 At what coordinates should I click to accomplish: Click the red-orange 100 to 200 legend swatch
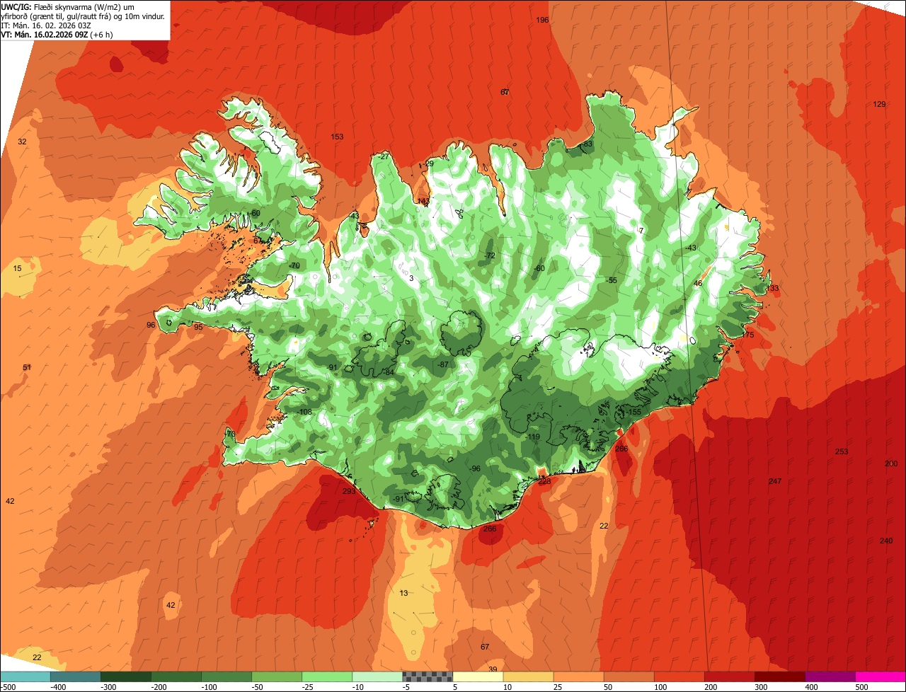(679, 676)
